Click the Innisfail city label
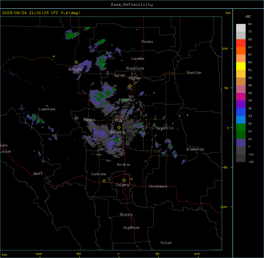The image size is (264, 258). pos(127,100)
